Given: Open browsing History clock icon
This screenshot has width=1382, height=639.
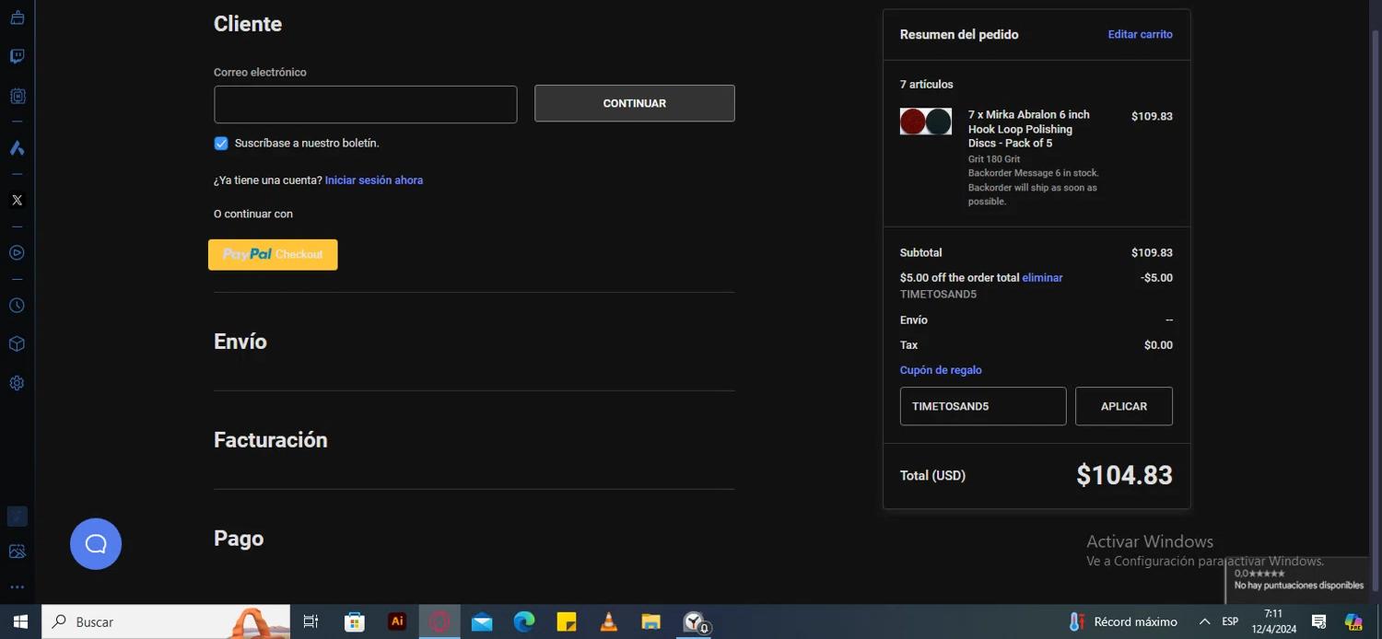Looking at the screenshot, I should (x=17, y=306).
